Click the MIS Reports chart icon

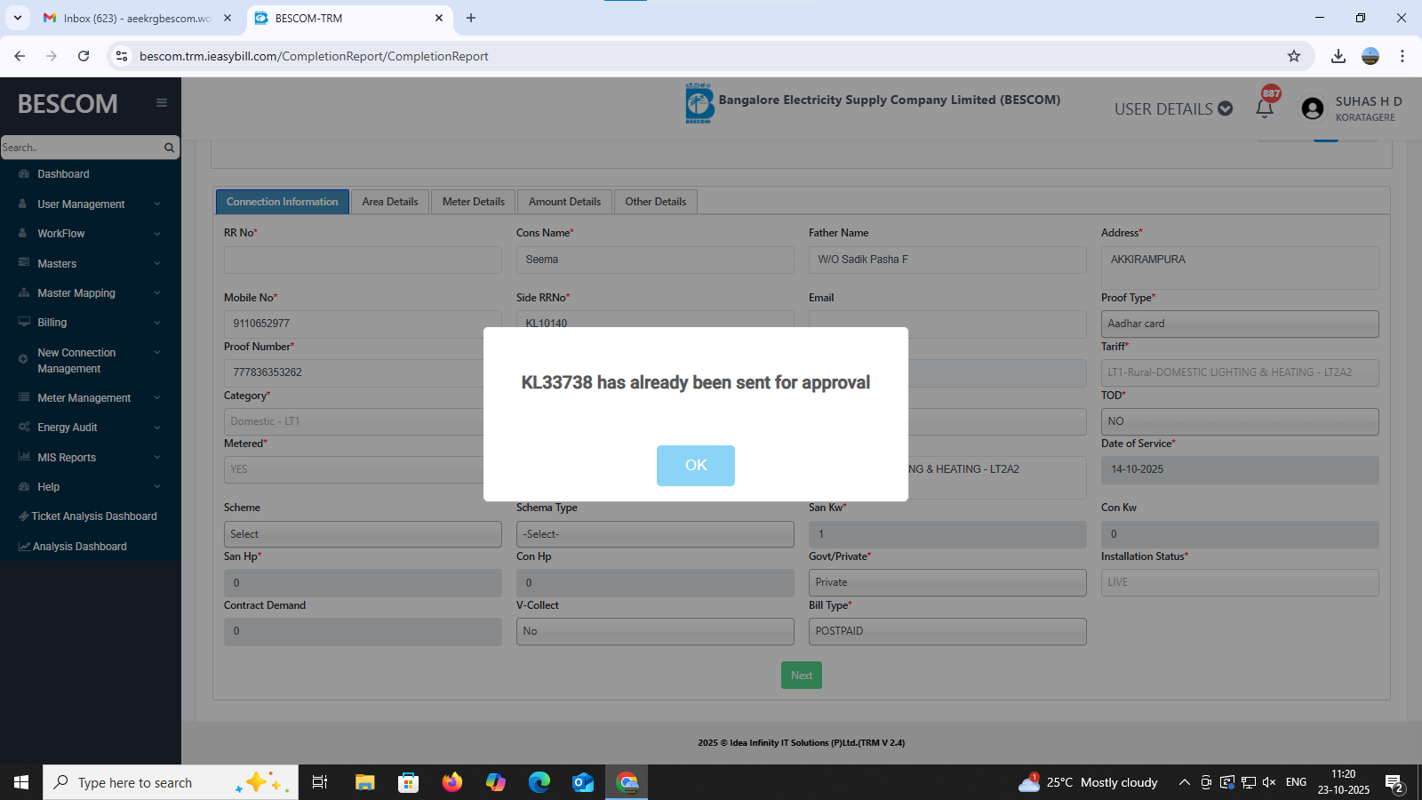24,457
